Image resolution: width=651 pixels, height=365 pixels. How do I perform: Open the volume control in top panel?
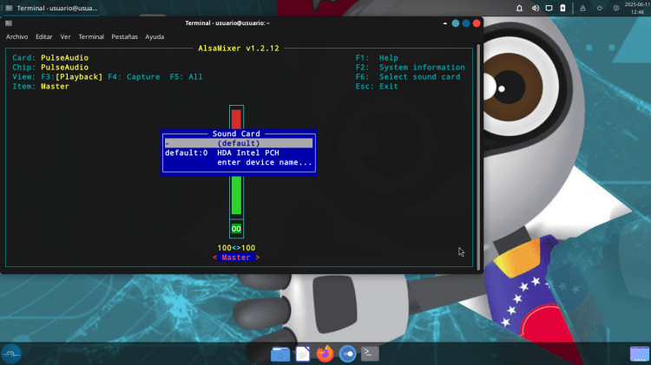(x=536, y=8)
